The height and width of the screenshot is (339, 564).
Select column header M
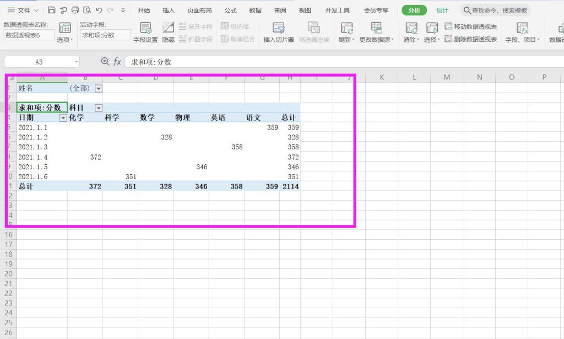point(447,77)
